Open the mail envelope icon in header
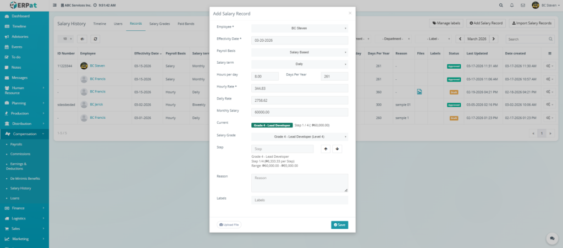Screen dimensions: 563x248 tap(523, 5)
